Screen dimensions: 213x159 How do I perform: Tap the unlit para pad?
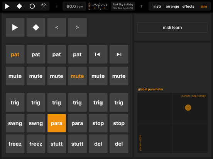pyautogui.click(x=78, y=123)
